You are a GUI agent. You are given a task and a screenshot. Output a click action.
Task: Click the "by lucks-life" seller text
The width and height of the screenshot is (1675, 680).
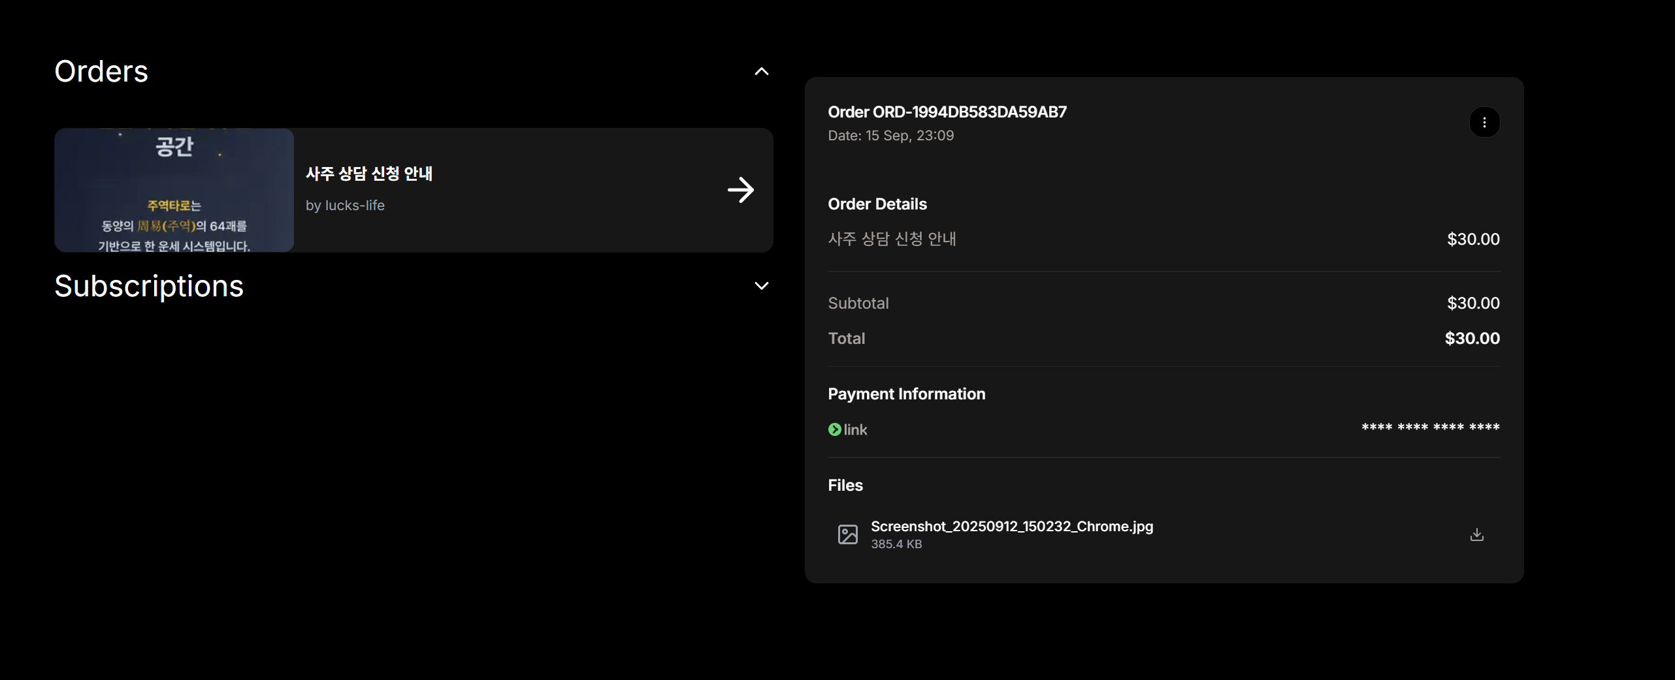tap(345, 206)
